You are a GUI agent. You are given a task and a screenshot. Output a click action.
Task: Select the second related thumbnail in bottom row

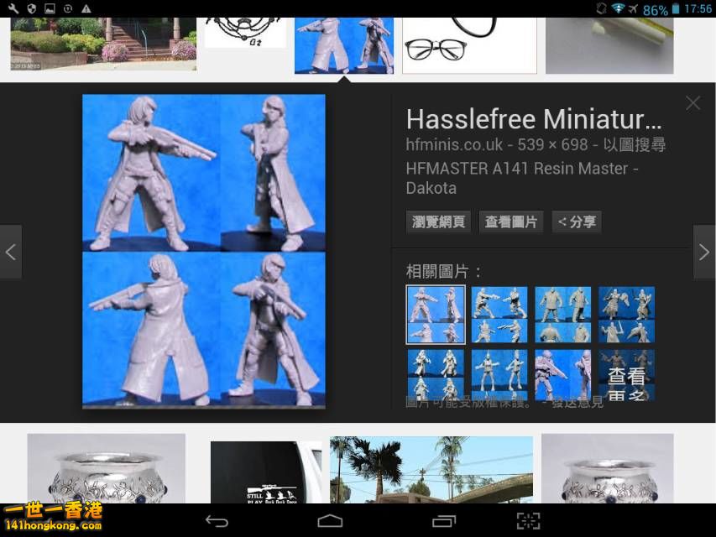[499, 375]
